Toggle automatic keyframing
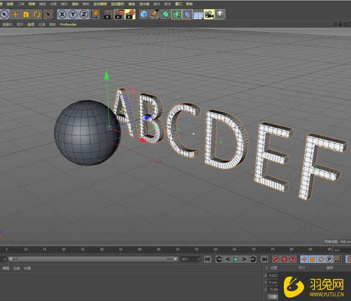 pyautogui.click(x=284, y=259)
